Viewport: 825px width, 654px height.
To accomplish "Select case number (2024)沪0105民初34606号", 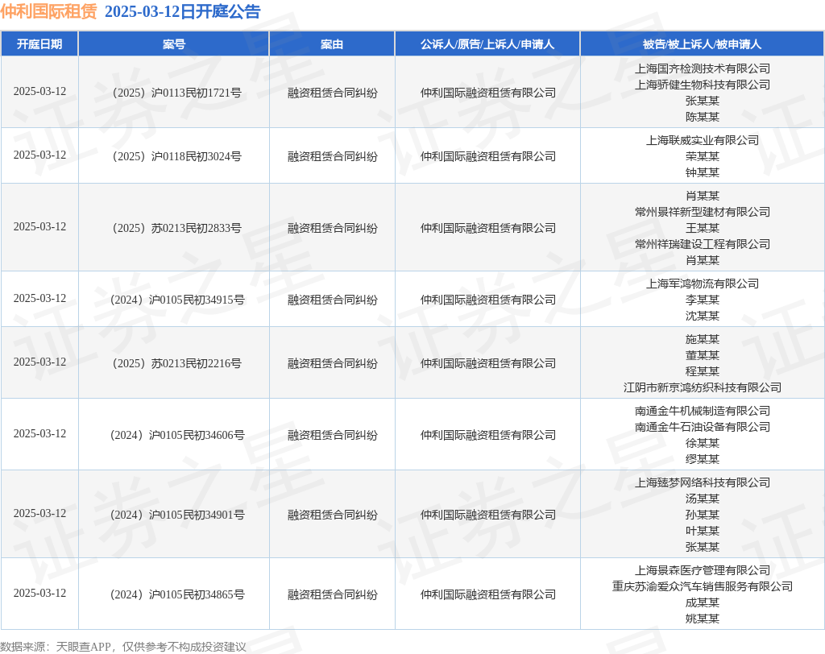I will [174, 435].
